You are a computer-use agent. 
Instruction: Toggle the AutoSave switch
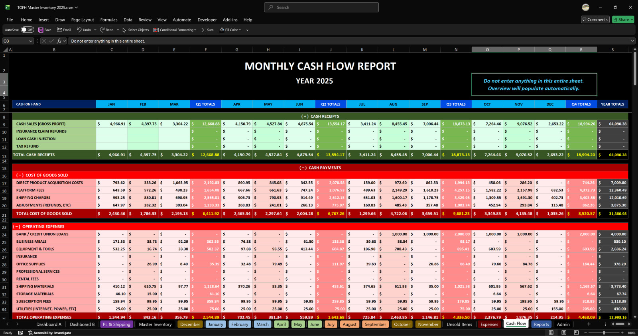[28, 30]
